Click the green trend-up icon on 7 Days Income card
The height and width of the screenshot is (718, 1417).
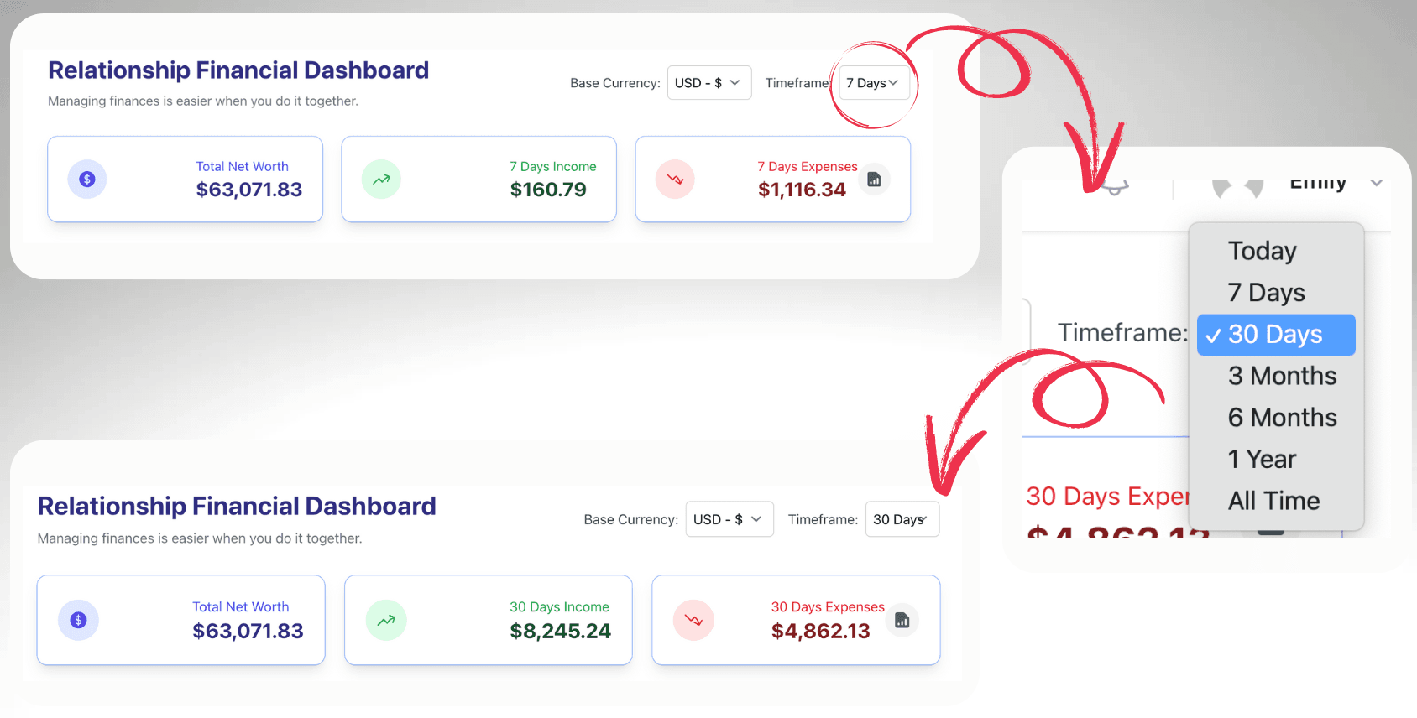pyautogui.click(x=381, y=179)
